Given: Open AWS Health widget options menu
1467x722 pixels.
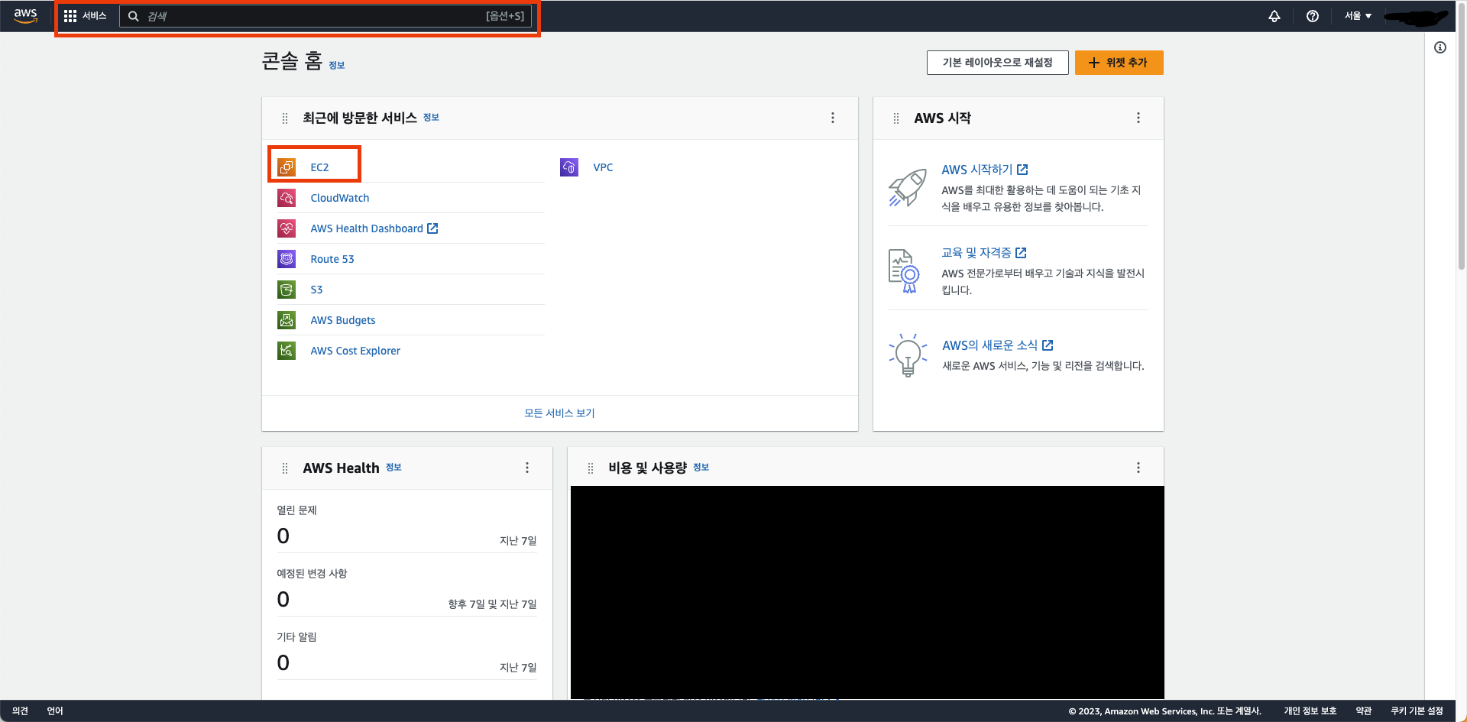Looking at the screenshot, I should (527, 468).
